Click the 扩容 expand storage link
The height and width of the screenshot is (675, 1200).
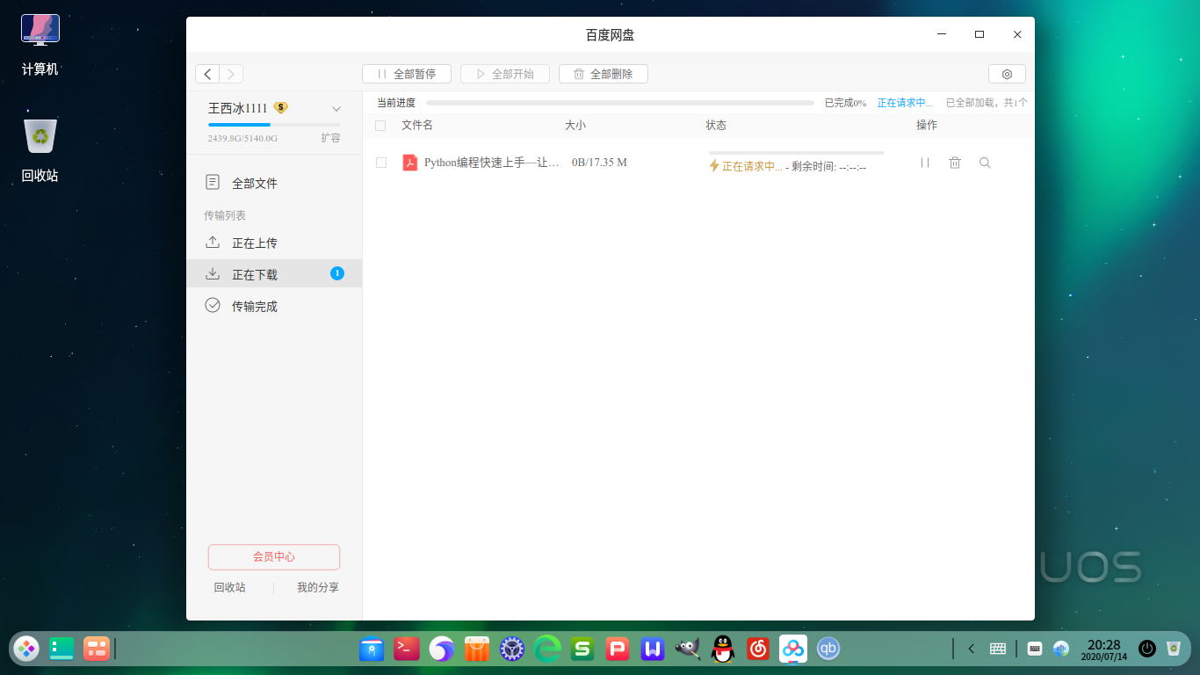(330, 138)
